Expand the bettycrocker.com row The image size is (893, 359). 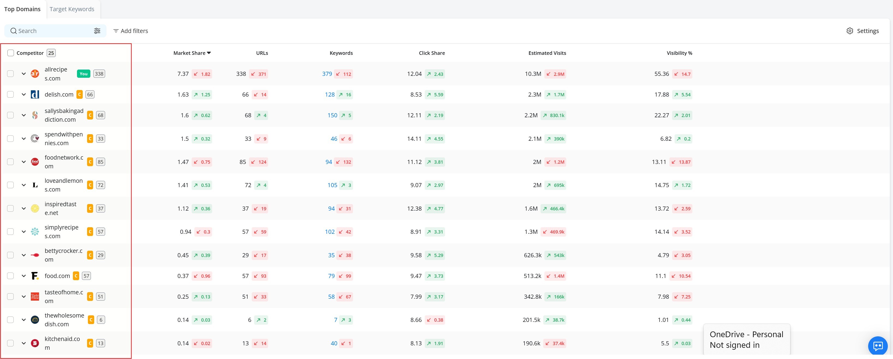[23, 255]
